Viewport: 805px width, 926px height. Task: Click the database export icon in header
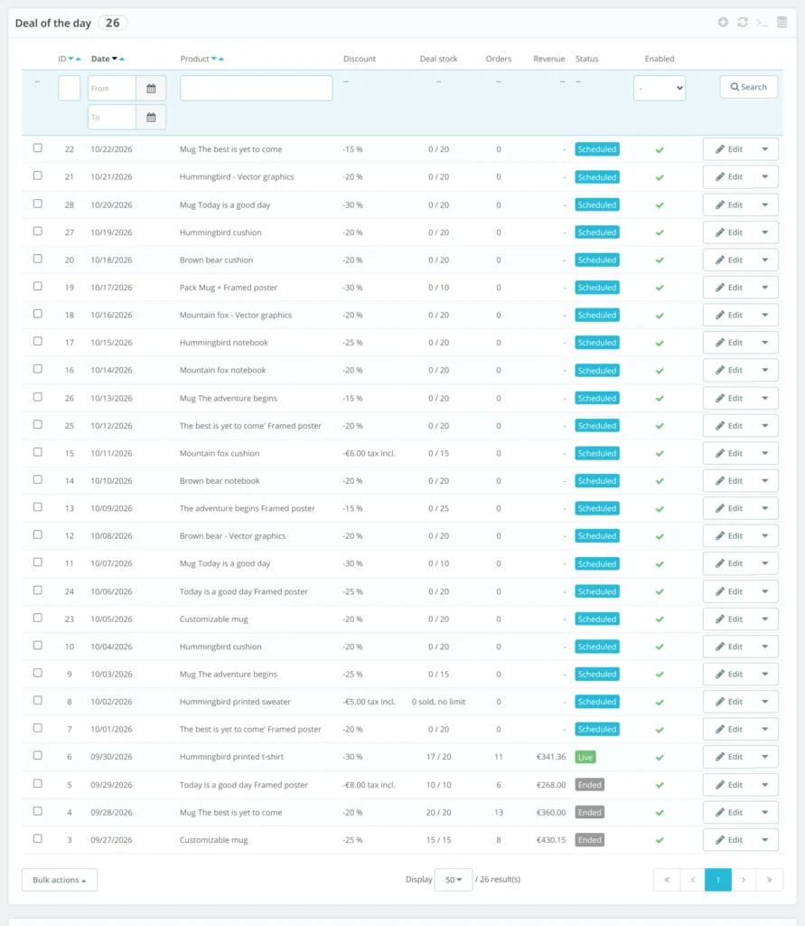[782, 23]
